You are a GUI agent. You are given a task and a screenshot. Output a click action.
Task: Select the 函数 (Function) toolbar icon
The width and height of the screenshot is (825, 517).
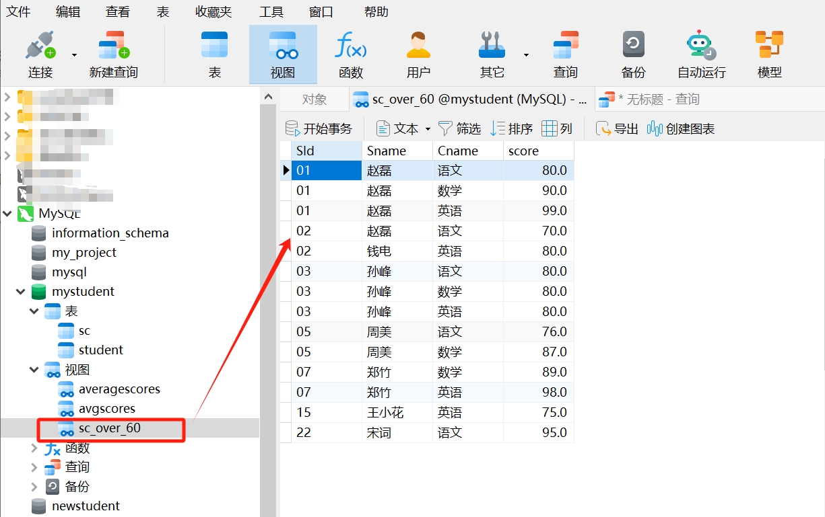coord(351,54)
